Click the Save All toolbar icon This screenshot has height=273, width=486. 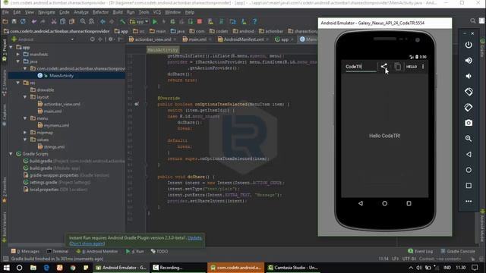(14, 22)
